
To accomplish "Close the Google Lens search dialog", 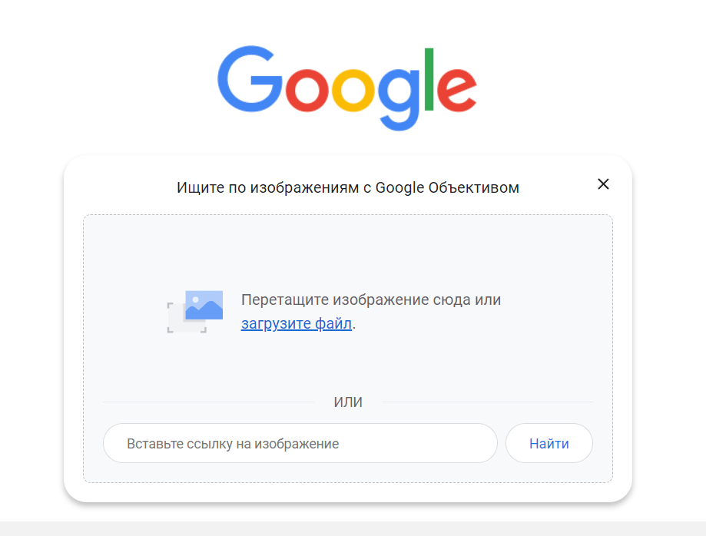I will pyautogui.click(x=603, y=184).
